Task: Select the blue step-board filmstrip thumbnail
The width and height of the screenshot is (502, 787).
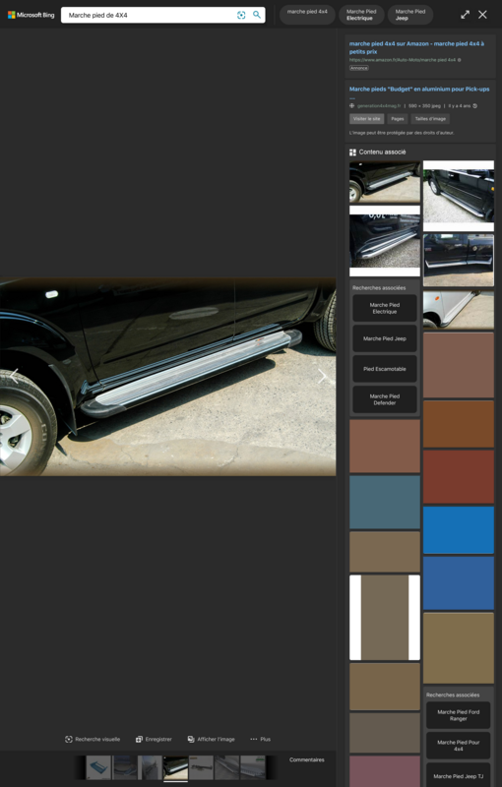Action: [98, 768]
